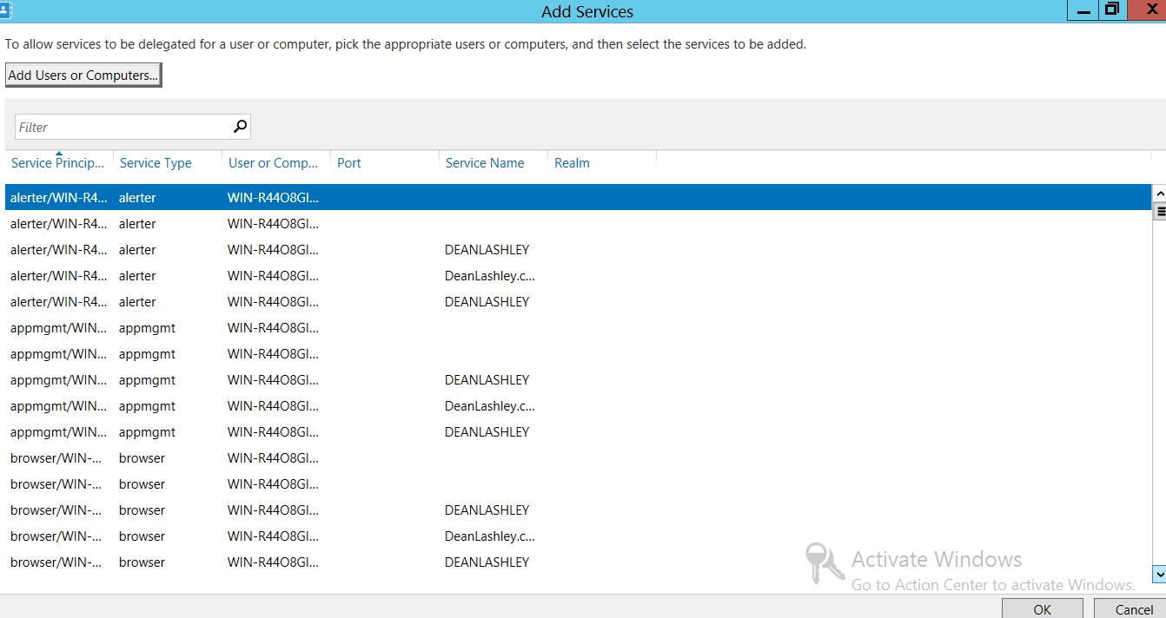Click the app icon in title bar
The height and width of the screenshot is (618, 1166).
4,10
